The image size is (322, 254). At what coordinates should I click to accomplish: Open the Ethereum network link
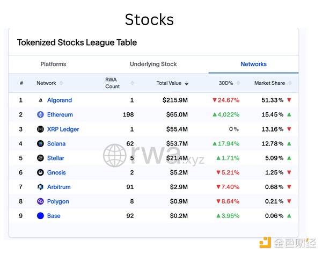pyautogui.click(x=60, y=115)
